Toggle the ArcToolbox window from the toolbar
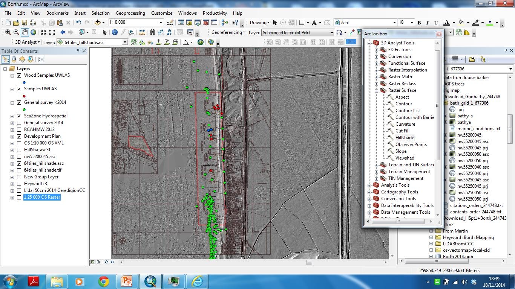 click(206, 23)
